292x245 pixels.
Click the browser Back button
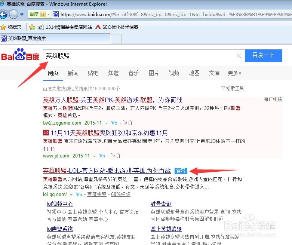(3, 14)
